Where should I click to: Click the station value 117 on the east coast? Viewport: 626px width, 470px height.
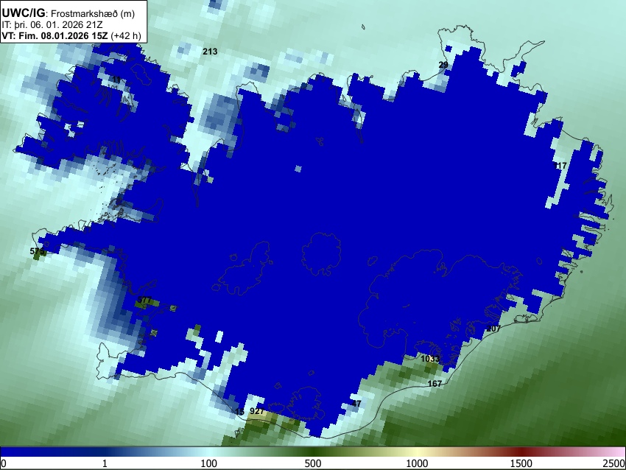point(560,165)
